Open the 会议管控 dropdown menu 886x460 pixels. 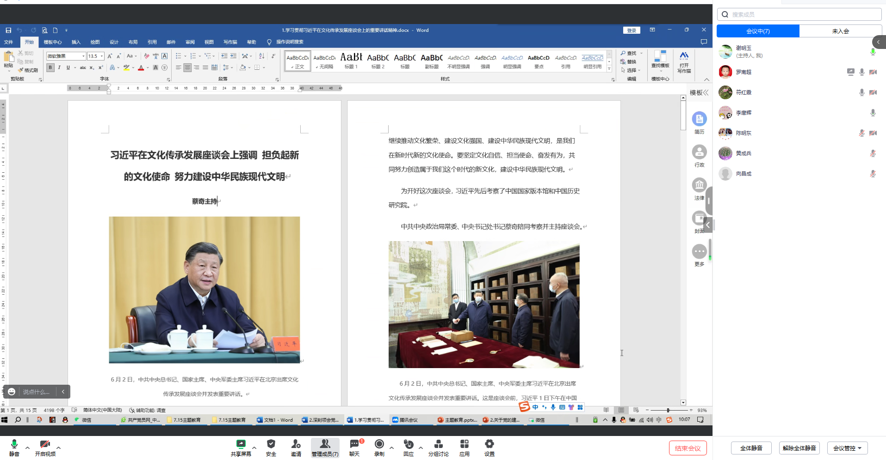coord(847,448)
